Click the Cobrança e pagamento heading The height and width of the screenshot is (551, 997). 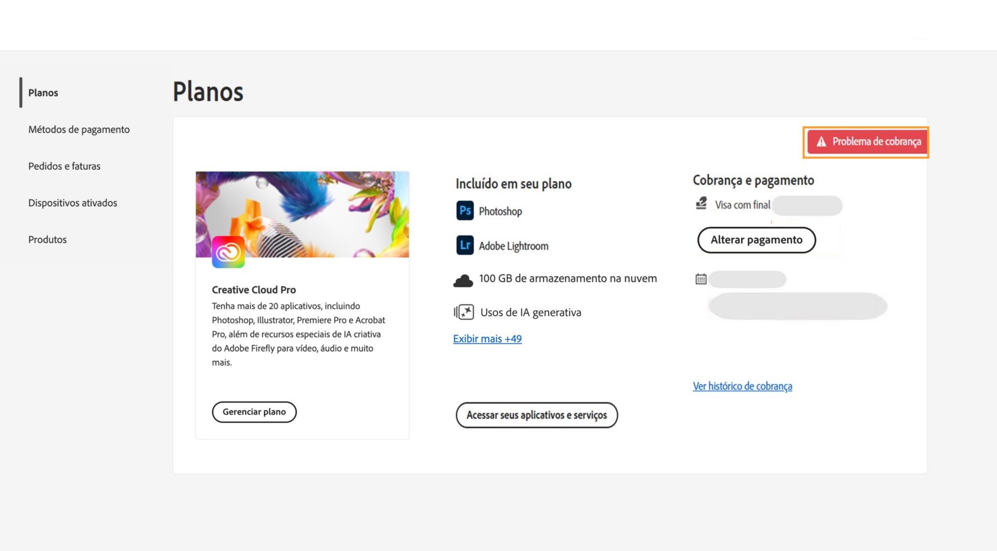point(753,180)
